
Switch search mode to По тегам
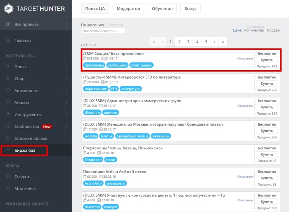pos(116,25)
